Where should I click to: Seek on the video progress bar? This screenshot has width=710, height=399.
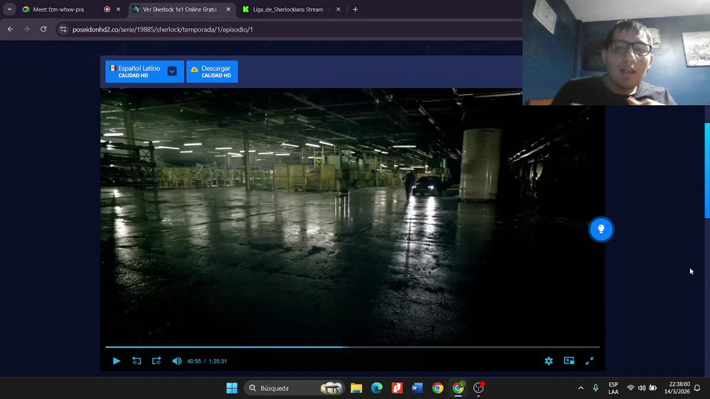point(352,347)
